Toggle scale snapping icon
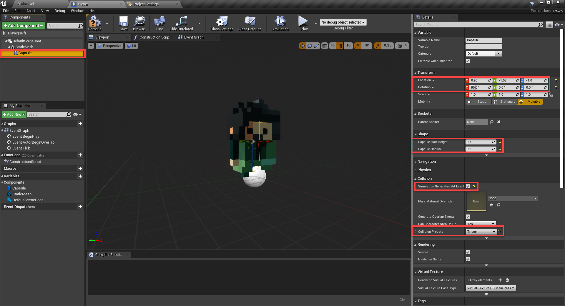This screenshot has width=565, height=306. 378,46
